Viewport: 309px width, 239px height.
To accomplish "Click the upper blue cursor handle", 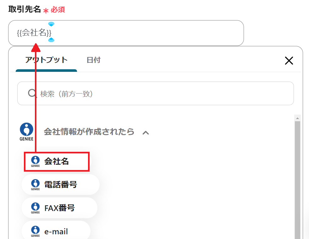I will 51,24.
